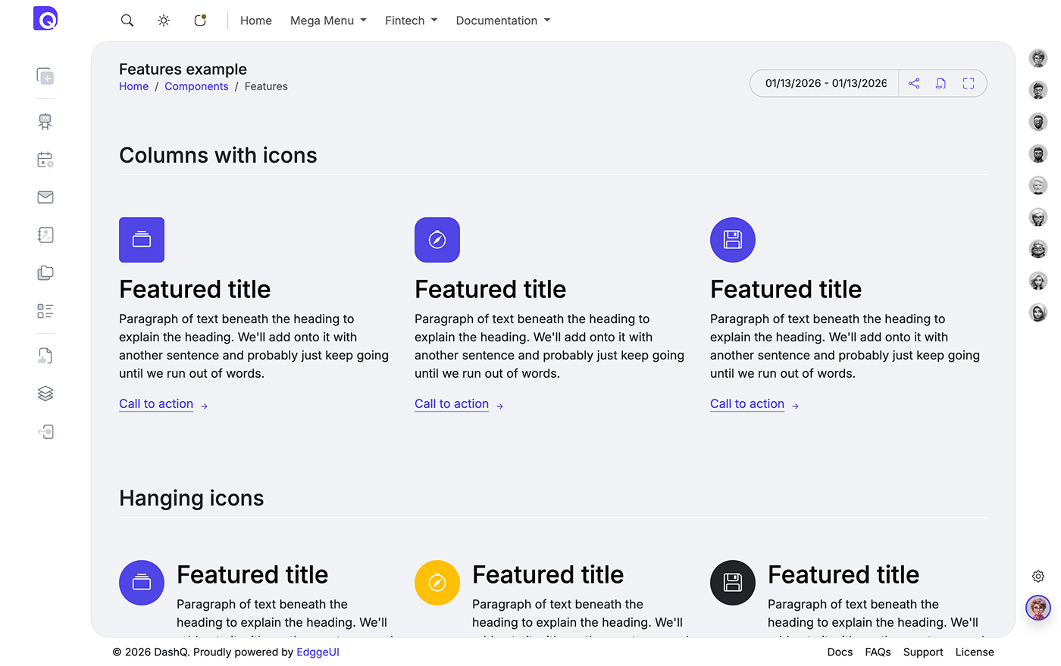The width and height of the screenshot is (1061, 666).
Task: Toggle light/dark theme sun icon
Action: 164,20
